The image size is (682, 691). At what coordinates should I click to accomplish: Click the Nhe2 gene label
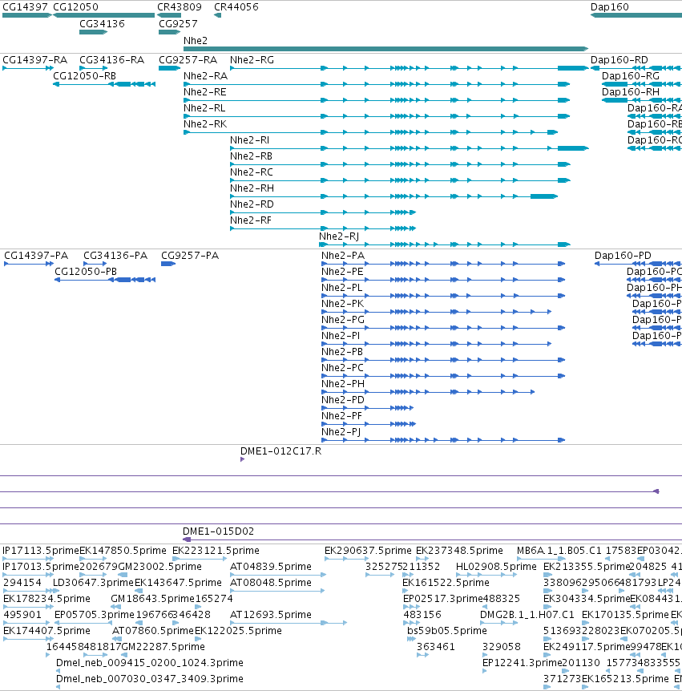click(196, 41)
